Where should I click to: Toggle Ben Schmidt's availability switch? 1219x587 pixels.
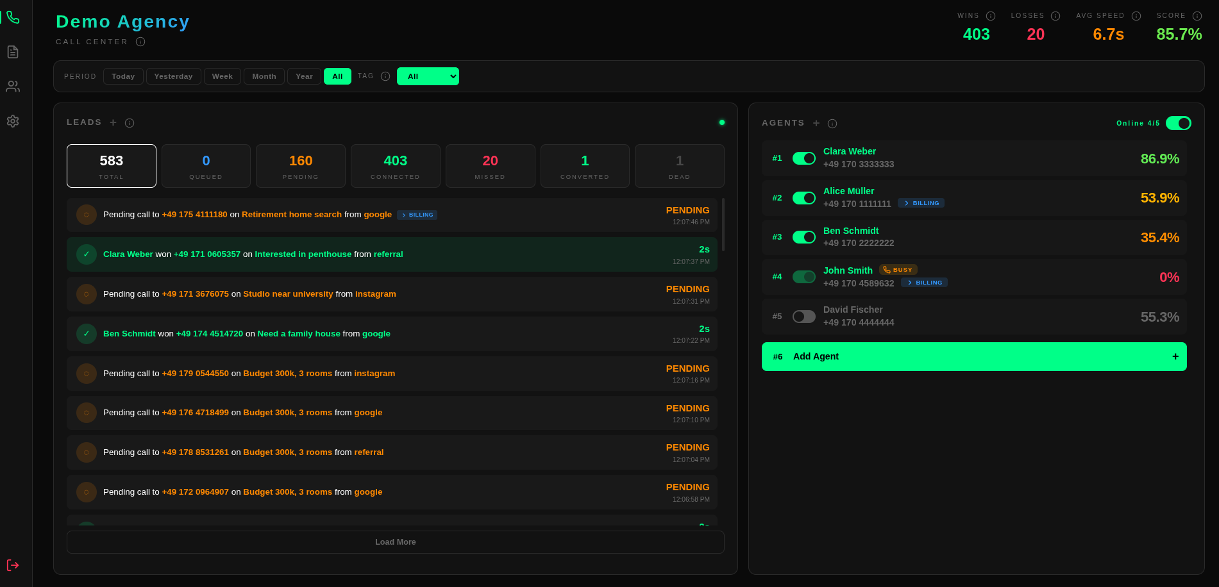[803, 237]
